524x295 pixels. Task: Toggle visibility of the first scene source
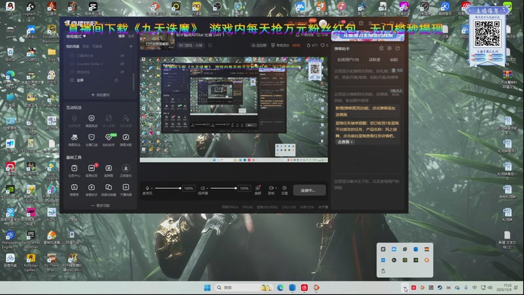click(x=122, y=56)
